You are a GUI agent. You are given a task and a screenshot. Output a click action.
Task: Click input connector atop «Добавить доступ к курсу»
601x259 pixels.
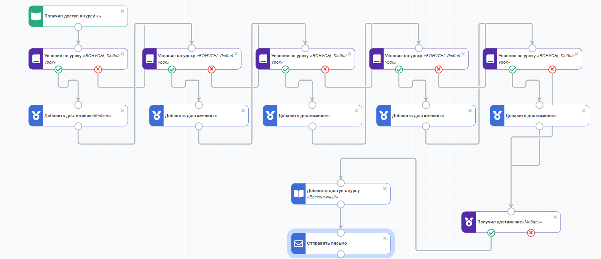[341, 183]
